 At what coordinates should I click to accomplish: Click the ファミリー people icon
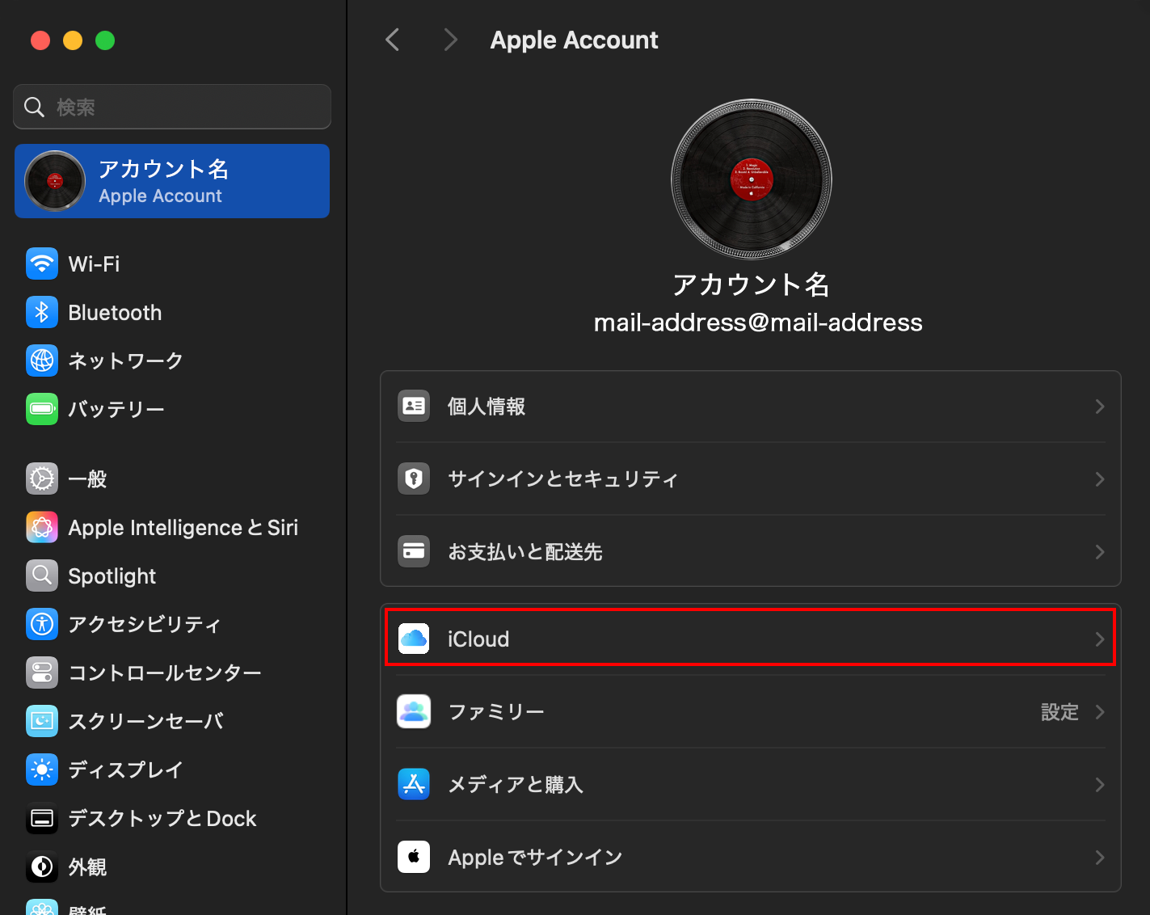pos(414,711)
